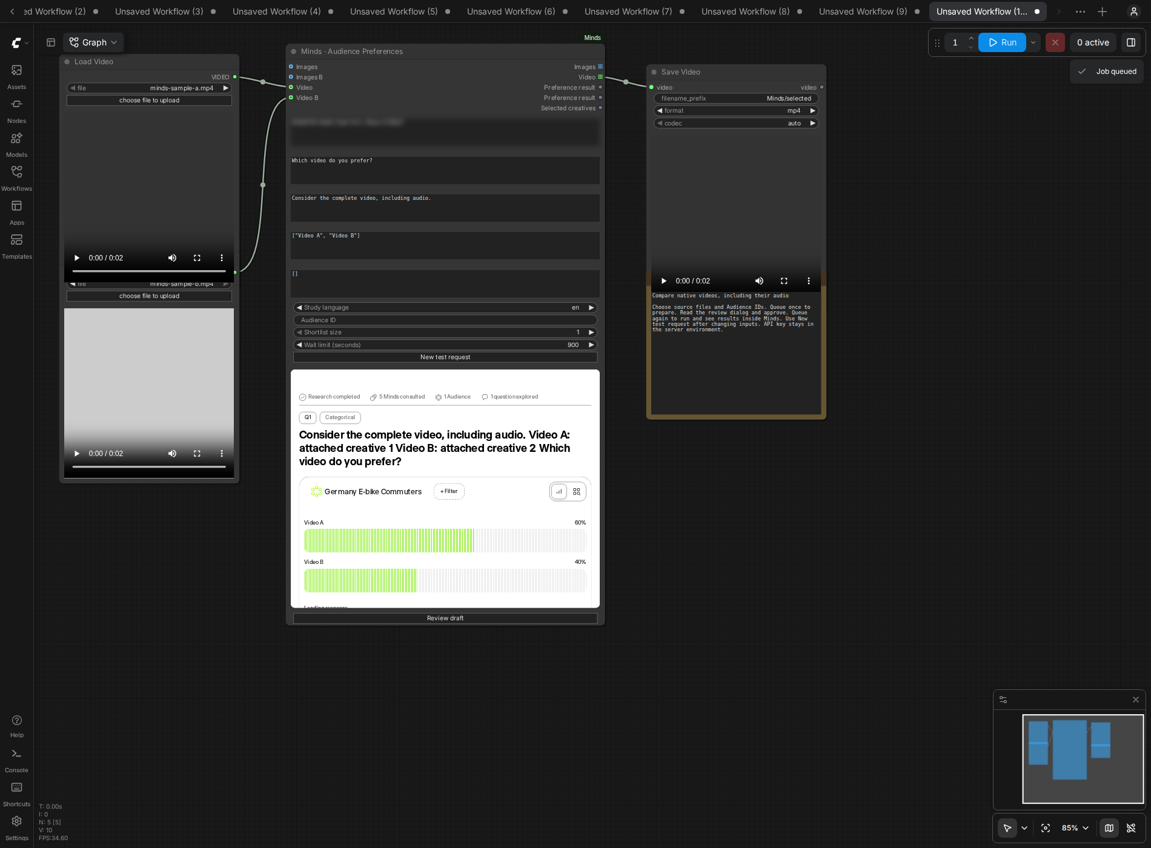This screenshot has width=1151, height=848.
Task: Expand the zoom level 85% dropdown
Action: (1076, 828)
